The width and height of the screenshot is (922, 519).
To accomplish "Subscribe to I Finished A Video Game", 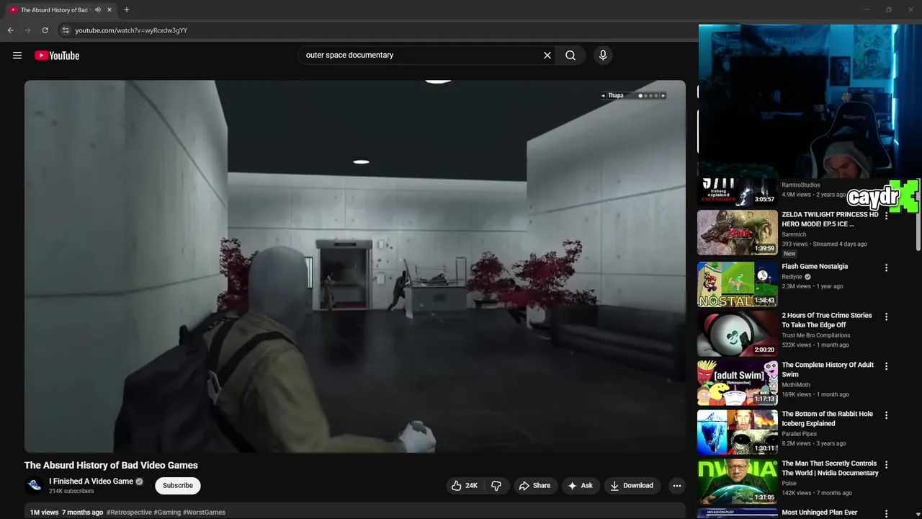I will coord(178,486).
